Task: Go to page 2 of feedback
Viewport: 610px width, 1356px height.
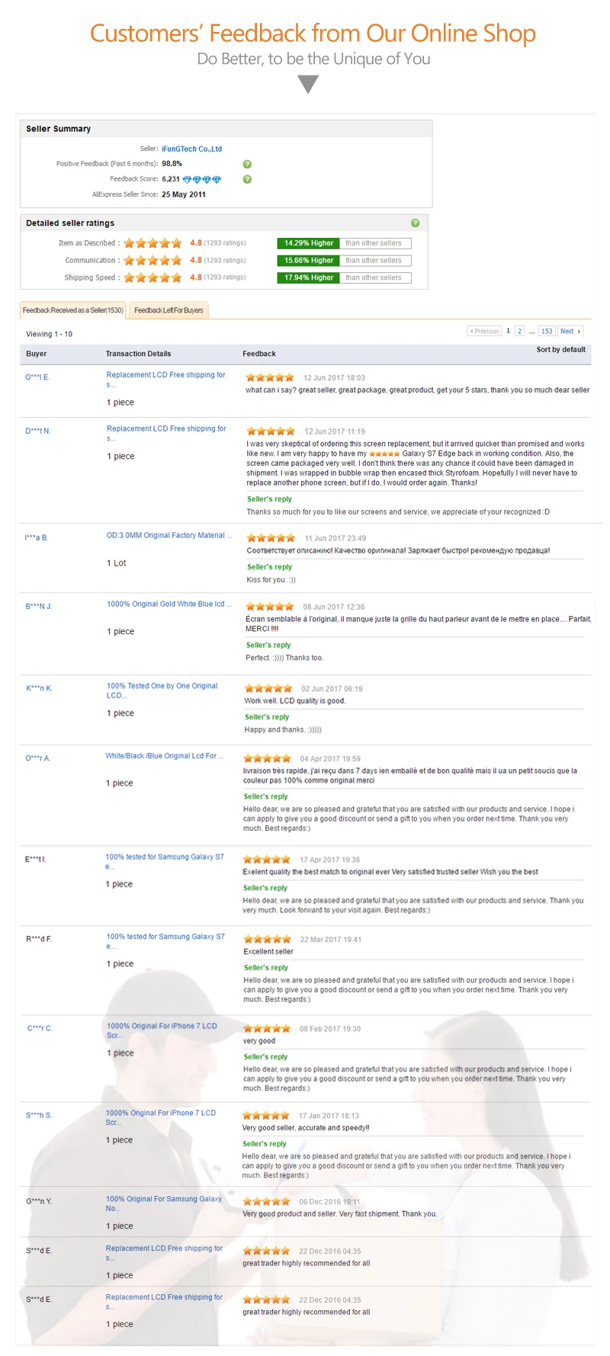Action: pos(519,331)
